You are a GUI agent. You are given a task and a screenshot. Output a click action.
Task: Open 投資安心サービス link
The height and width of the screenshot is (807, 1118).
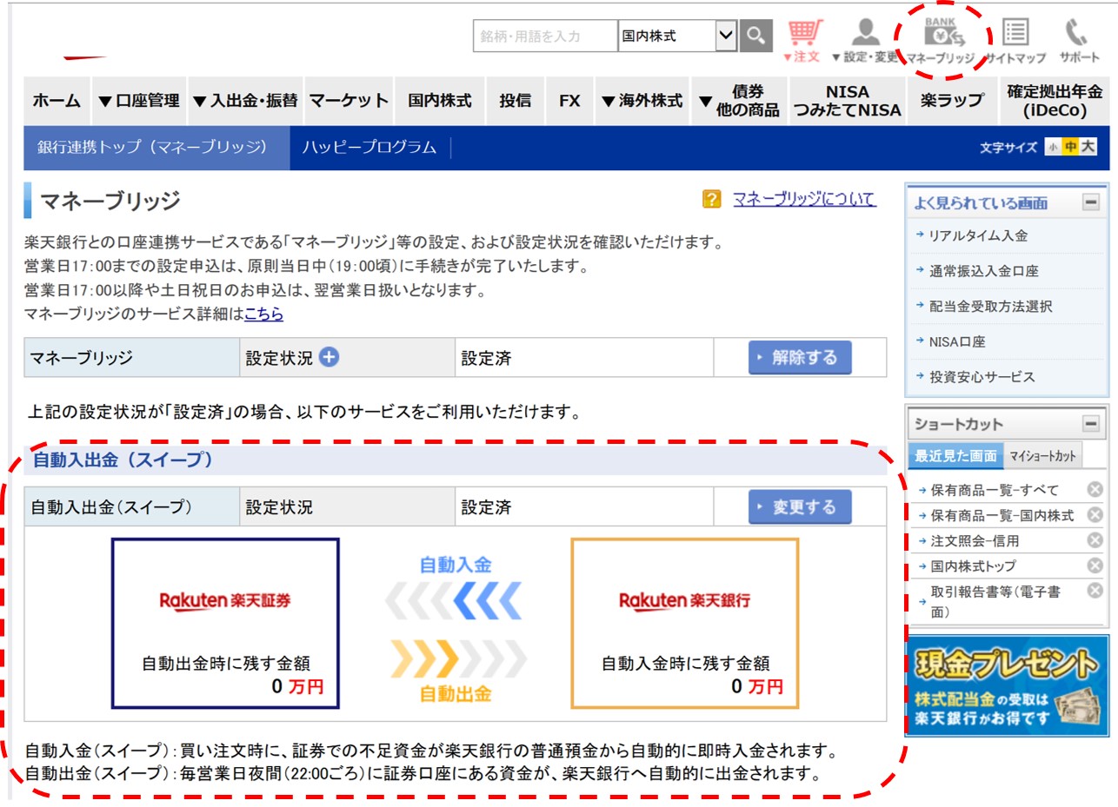pos(982,377)
